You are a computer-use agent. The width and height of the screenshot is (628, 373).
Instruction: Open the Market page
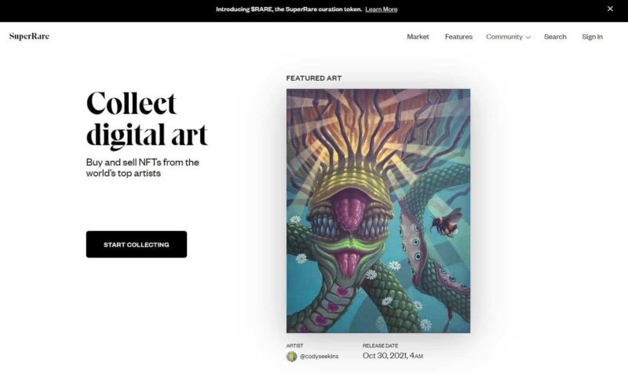[x=418, y=37]
